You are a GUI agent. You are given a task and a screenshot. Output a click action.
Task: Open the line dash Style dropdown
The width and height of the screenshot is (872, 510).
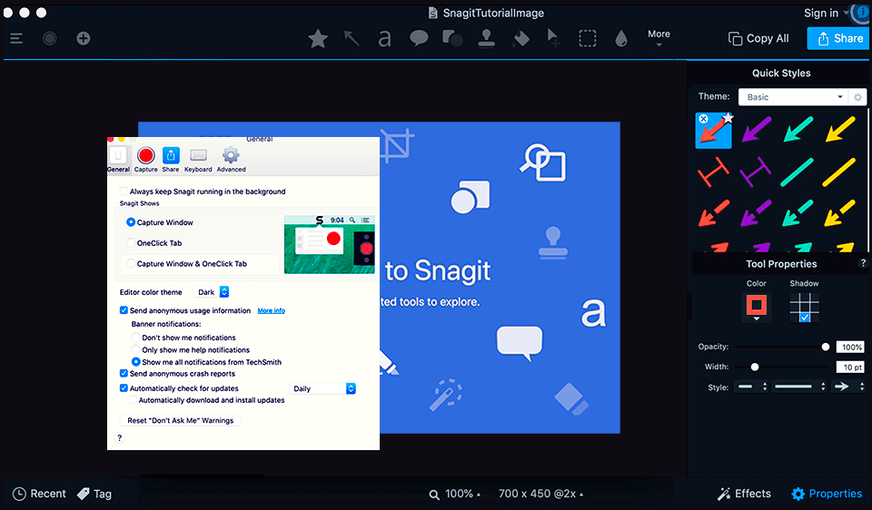798,387
